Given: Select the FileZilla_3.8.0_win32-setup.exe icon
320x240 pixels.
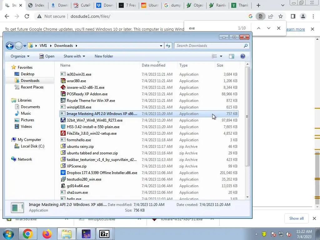Looking at the screenshot, I should point(63,133).
